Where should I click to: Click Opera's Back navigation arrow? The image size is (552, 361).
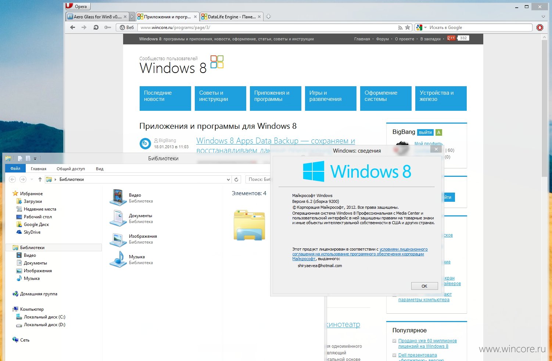point(72,28)
